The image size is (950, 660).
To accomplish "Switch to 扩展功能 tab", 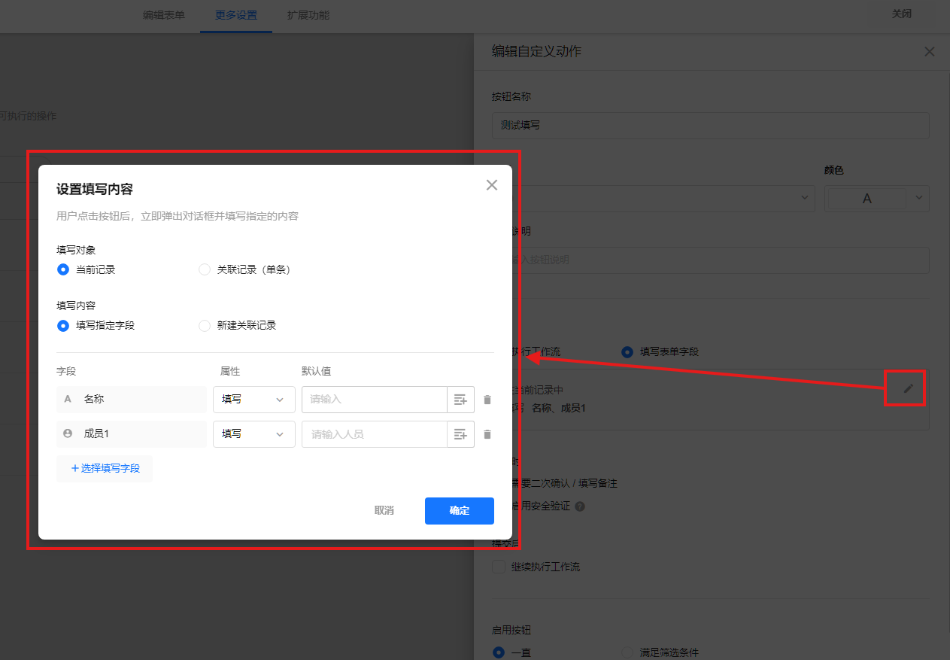I will coord(308,15).
